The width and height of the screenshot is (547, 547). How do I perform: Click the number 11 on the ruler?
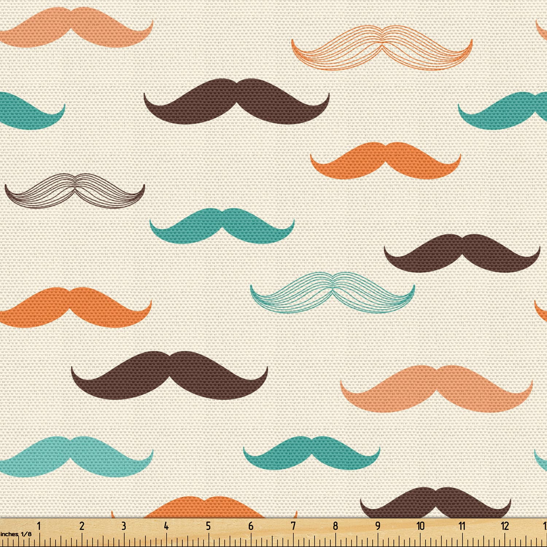coord(462,526)
